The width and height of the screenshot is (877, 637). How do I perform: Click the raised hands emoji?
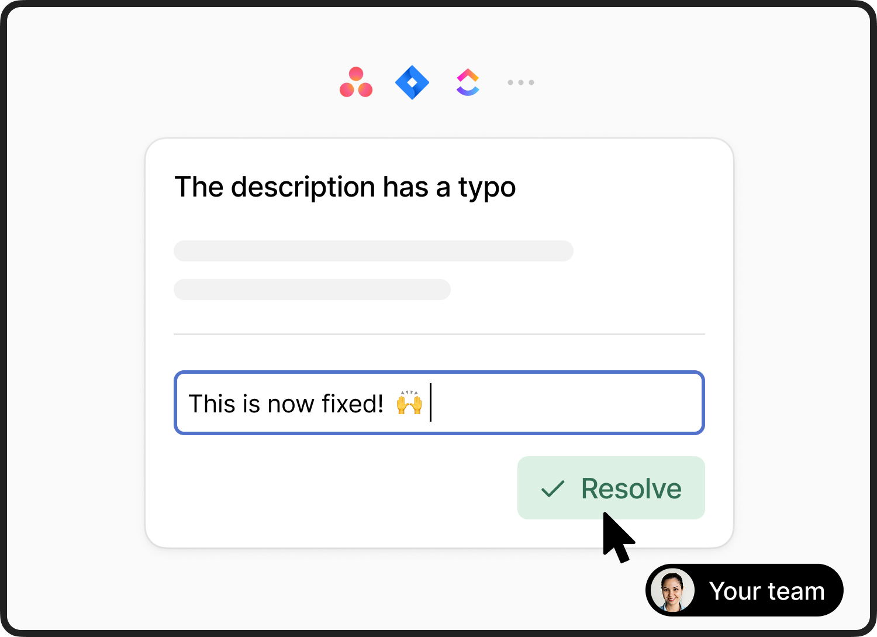point(409,402)
